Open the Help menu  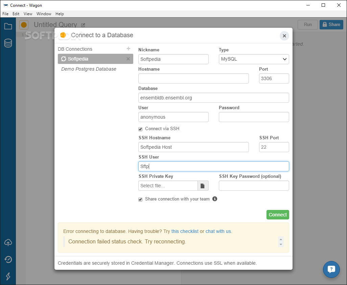[x=60, y=14]
